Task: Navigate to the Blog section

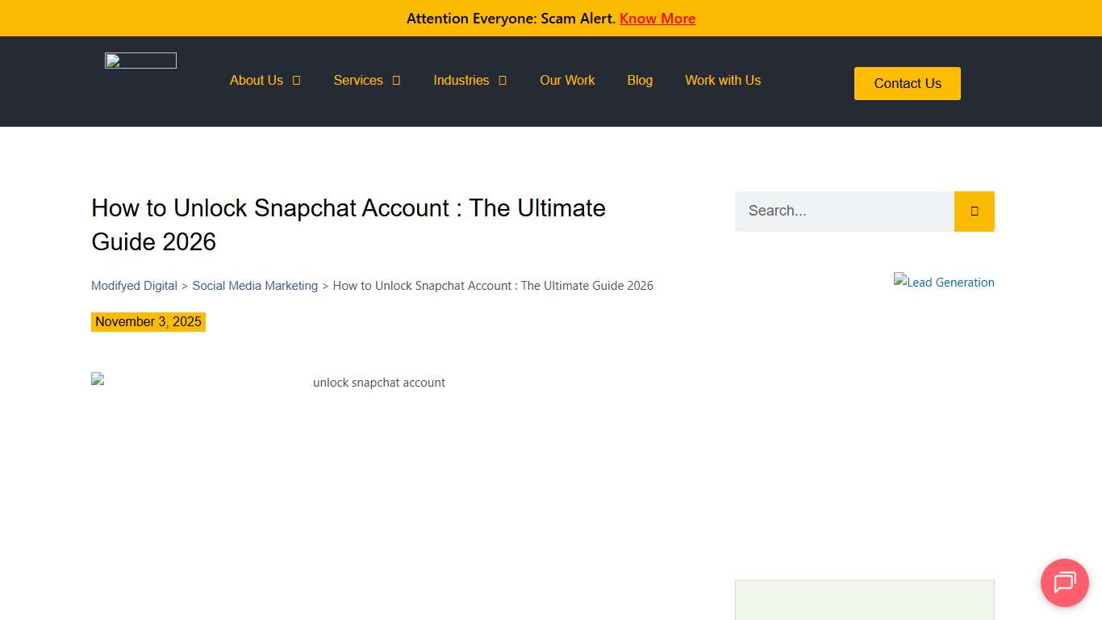Action: [640, 80]
